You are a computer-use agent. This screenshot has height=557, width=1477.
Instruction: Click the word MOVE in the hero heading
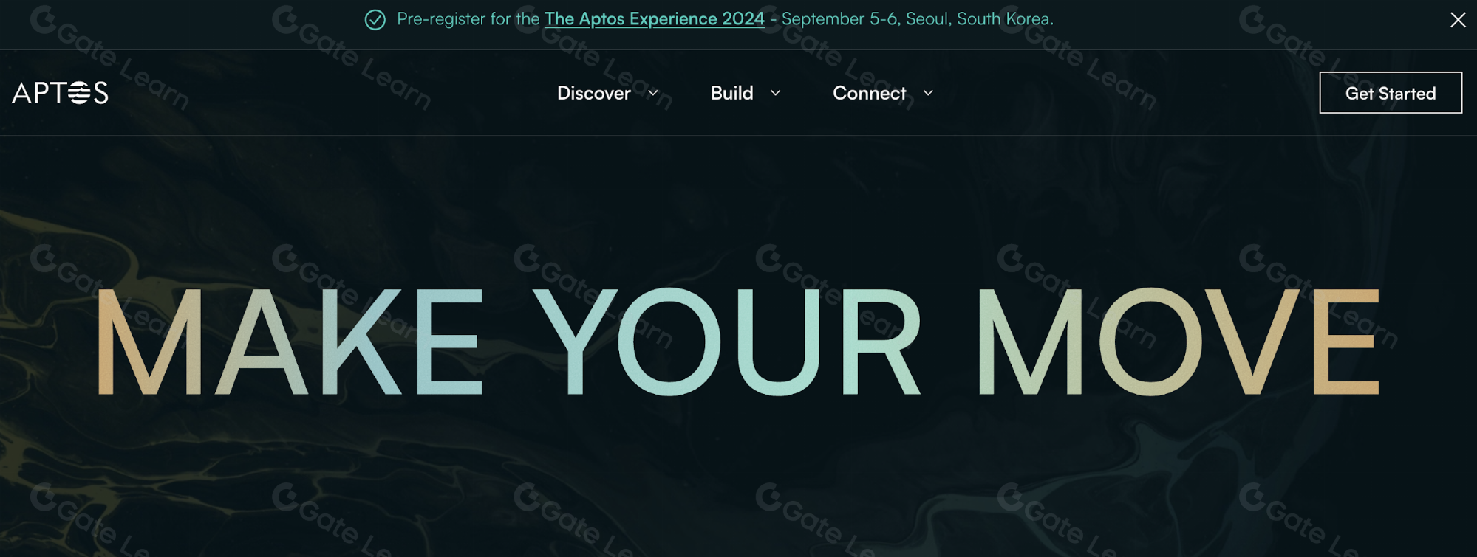(x=1178, y=342)
